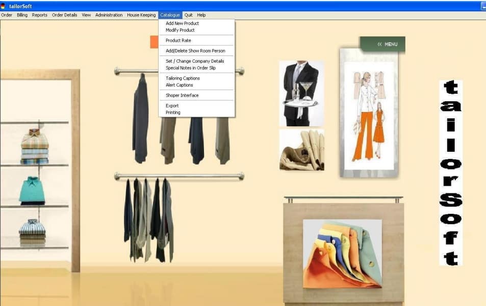This screenshot has width=486, height=306.
Task: Click the colorful folded shirts picture
Action: [x=342, y=253]
